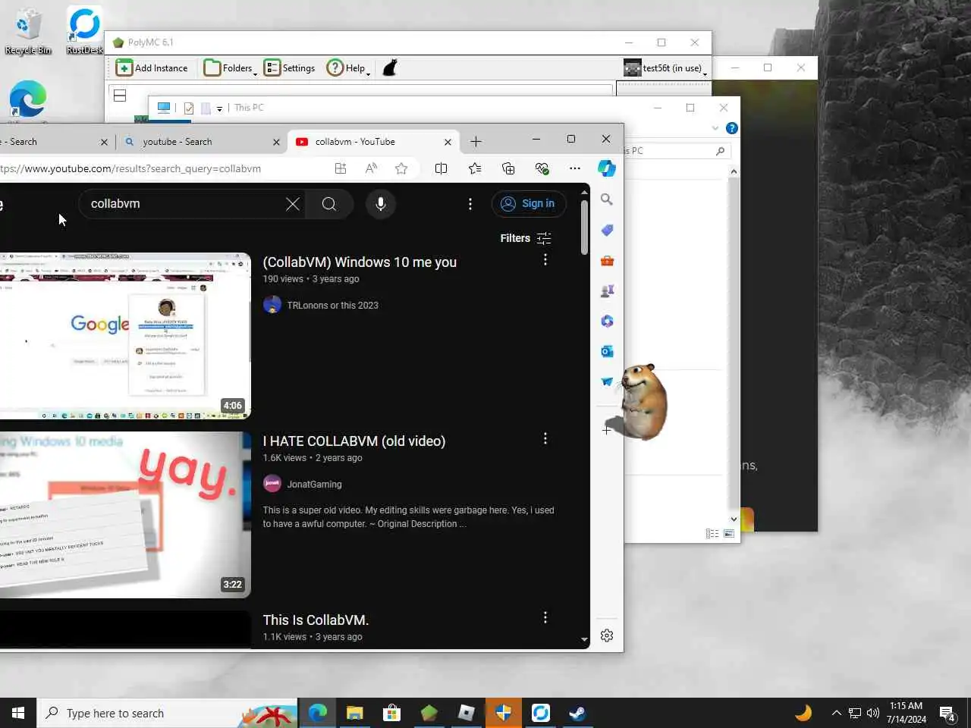Screen dimensions: 971x728
Task: Open Microsoft 365 icon in Edge sidebar
Action: pos(607,321)
